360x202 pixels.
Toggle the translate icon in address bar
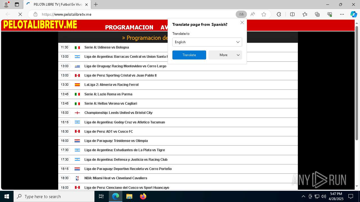tap(241, 14)
